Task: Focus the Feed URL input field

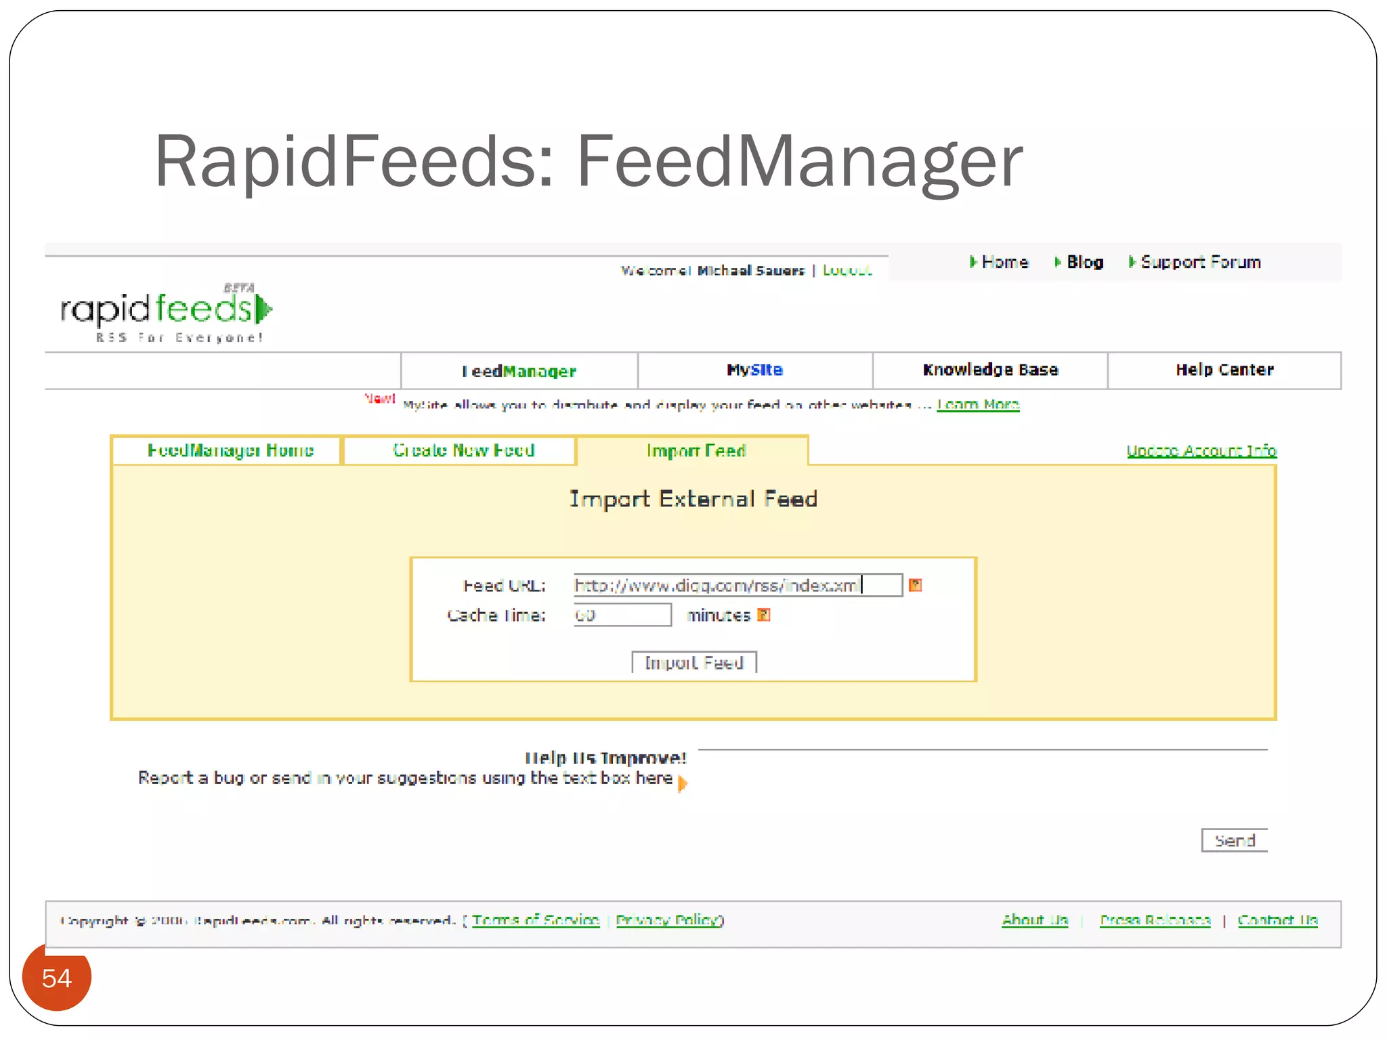Action: point(738,585)
